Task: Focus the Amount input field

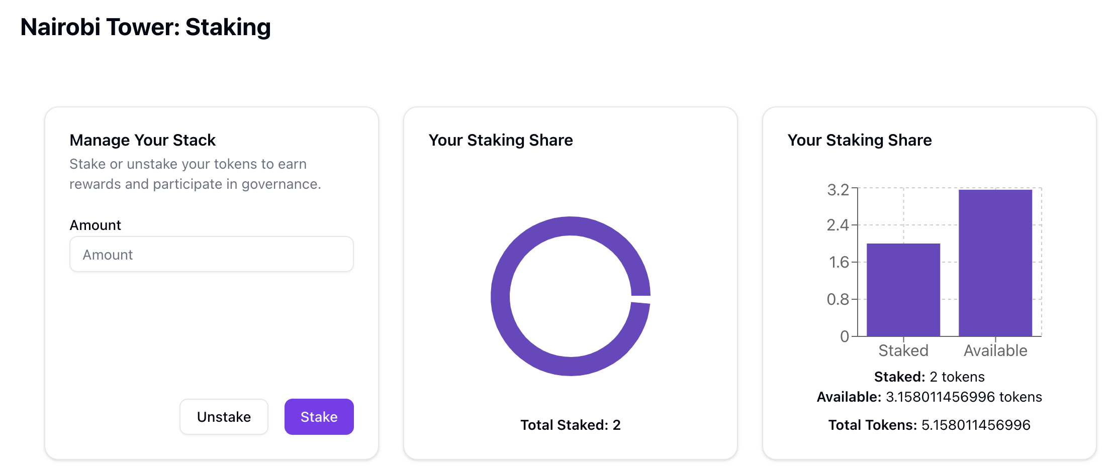Action: click(211, 255)
